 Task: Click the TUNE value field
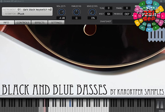coord(109,8)
